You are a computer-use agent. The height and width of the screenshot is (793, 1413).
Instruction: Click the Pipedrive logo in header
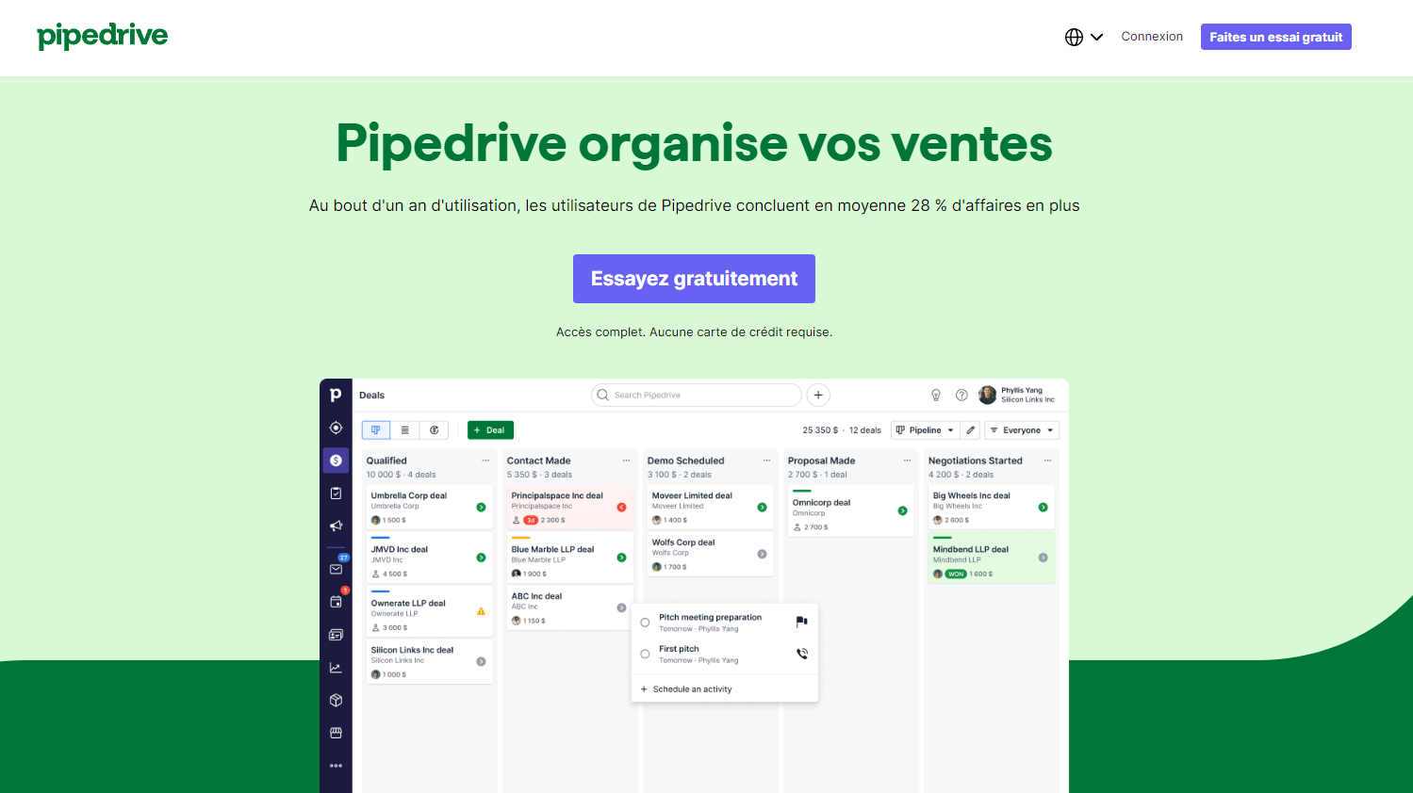coord(103,37)
